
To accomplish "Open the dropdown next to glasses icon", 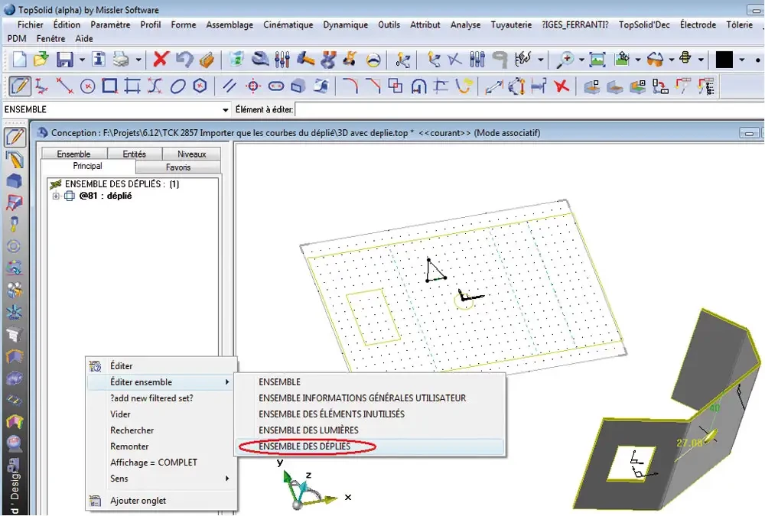I will [x=672, y=60].
